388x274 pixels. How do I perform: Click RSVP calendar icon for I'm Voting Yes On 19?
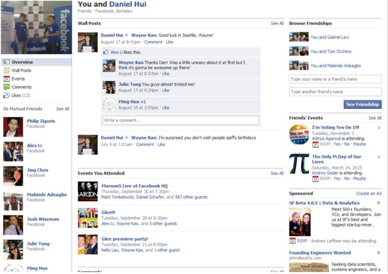click(315, 144)
